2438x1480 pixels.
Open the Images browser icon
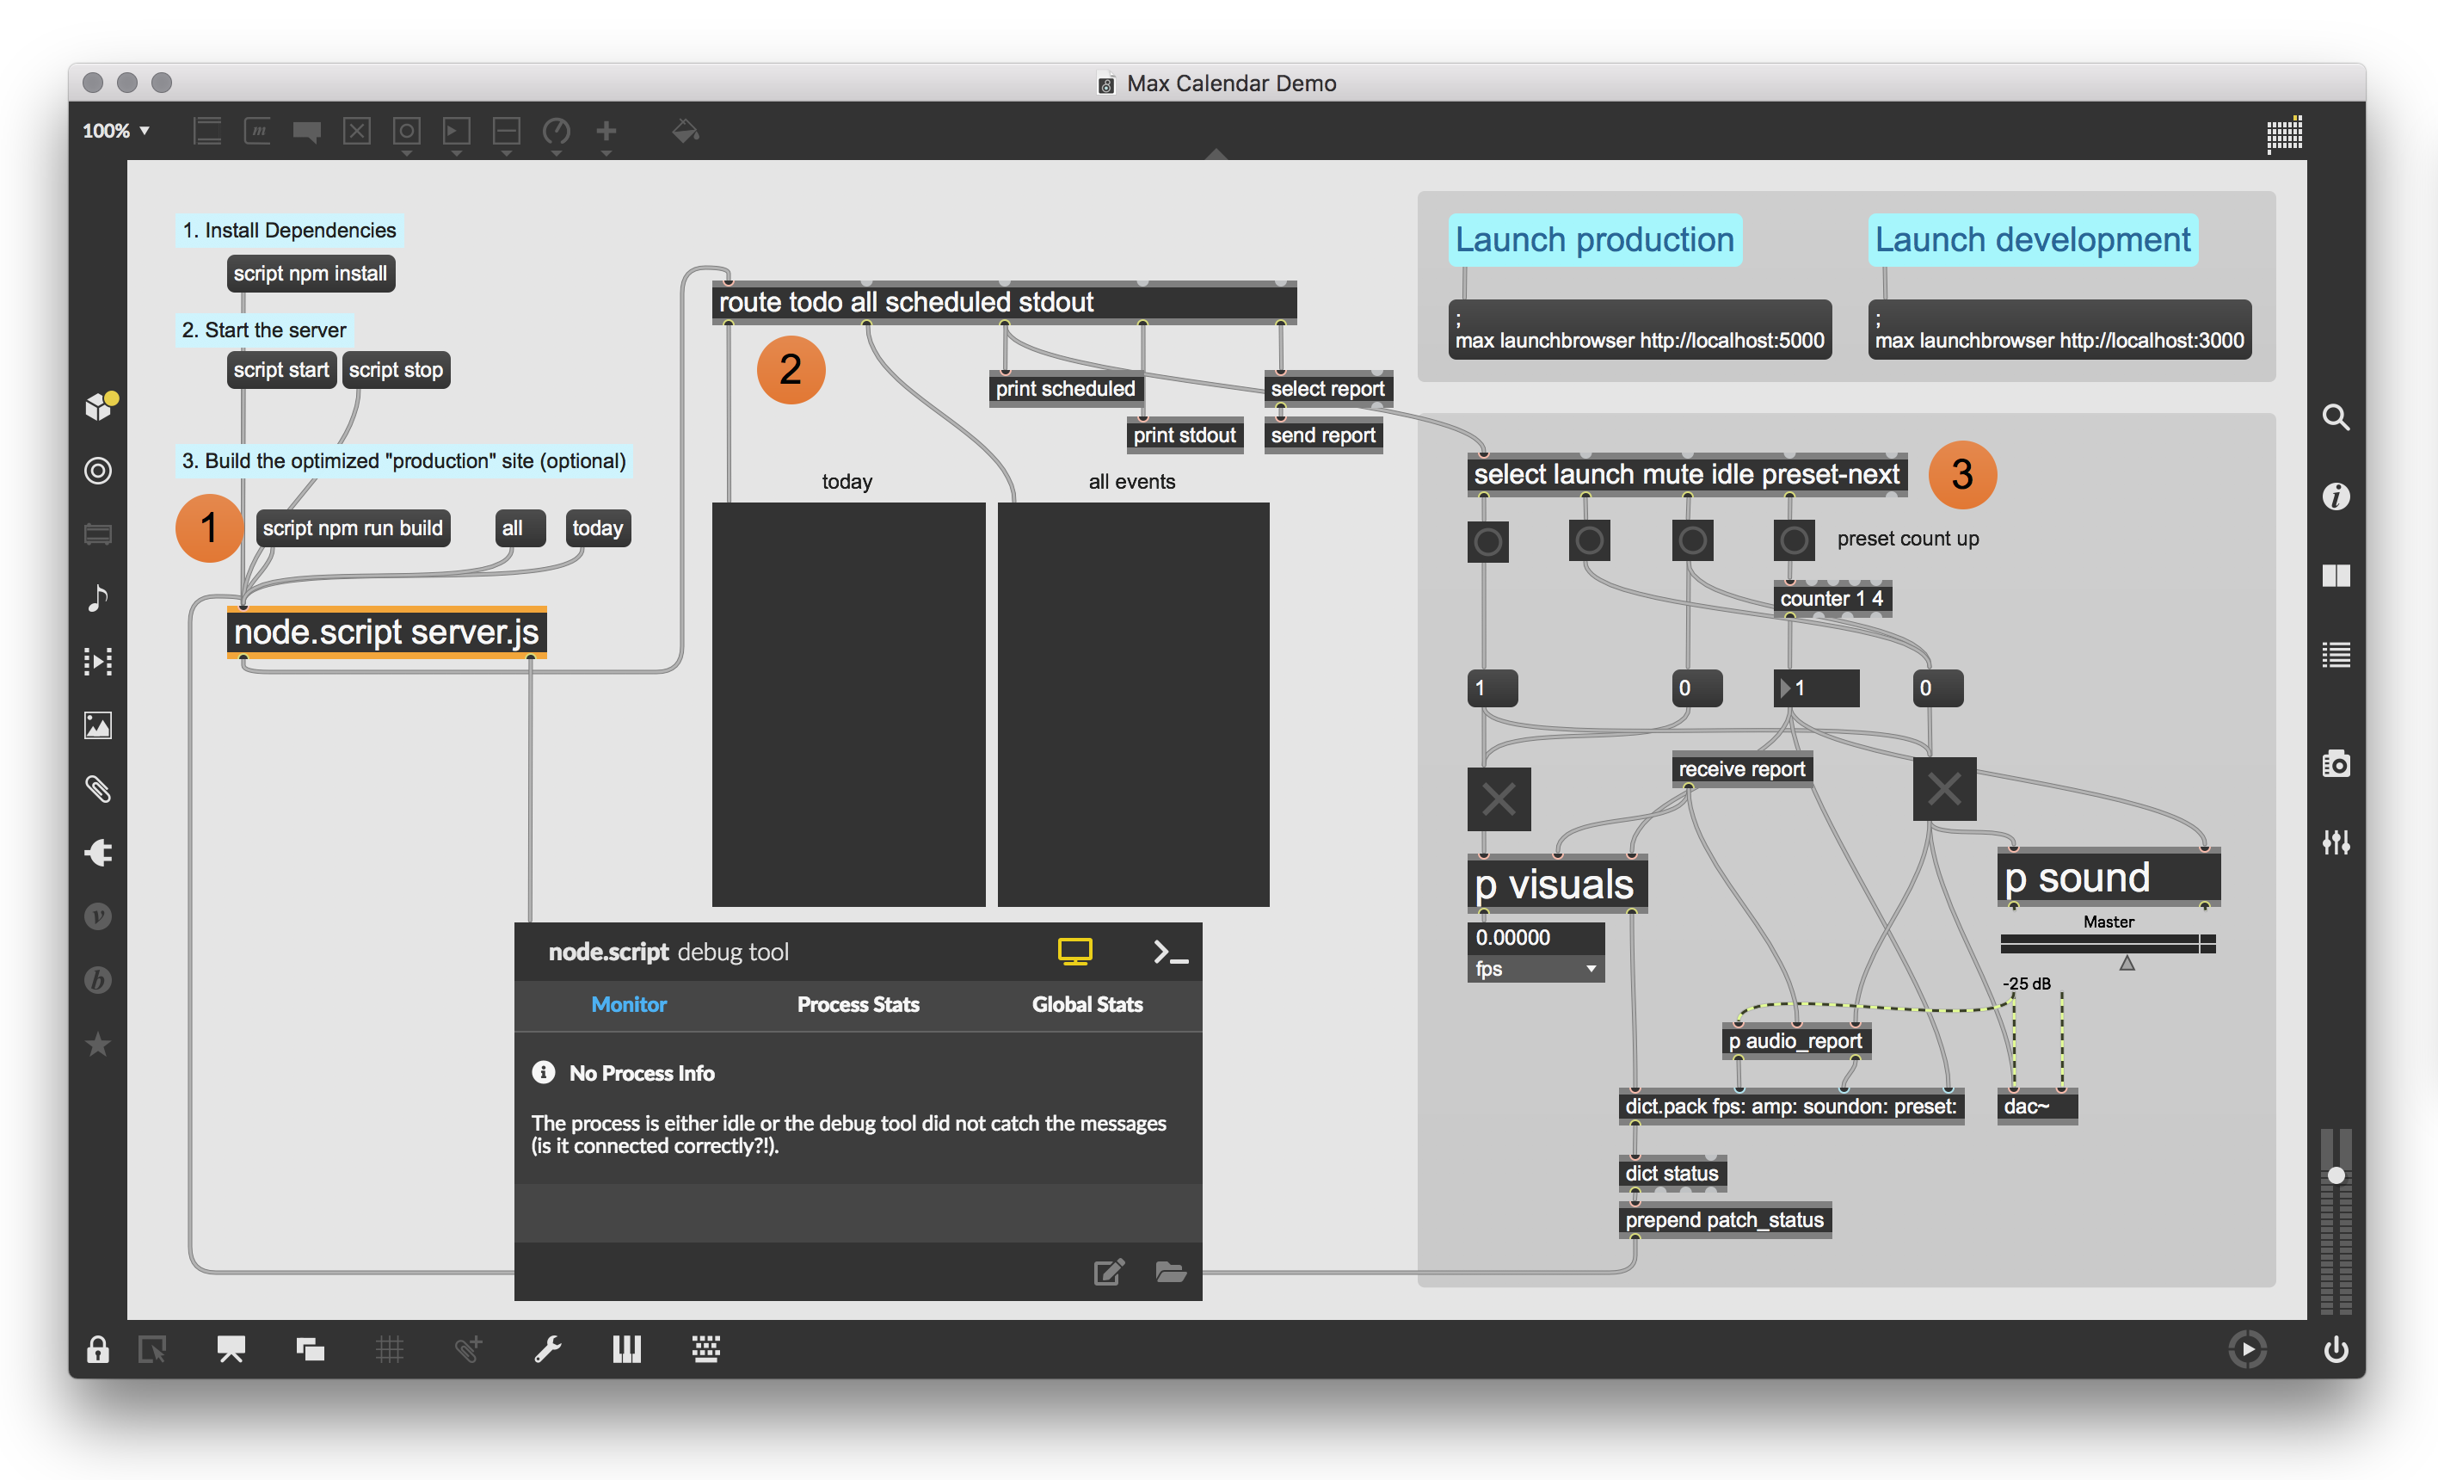[x=98, y=725]
